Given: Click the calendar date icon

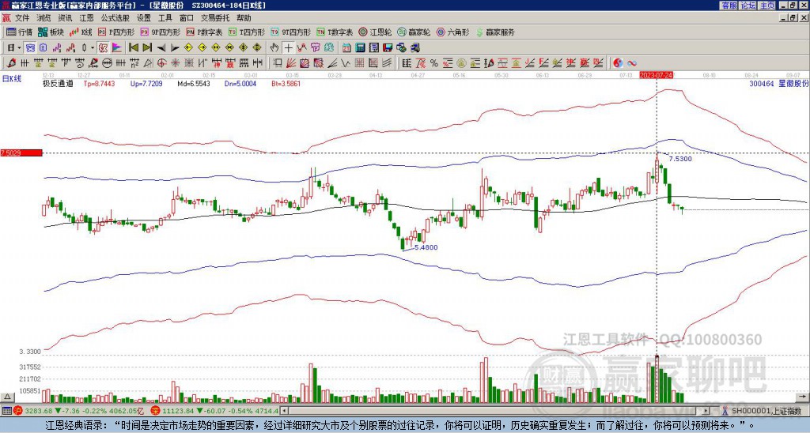Looking at the screenshot, I should (x=346, y=48).
